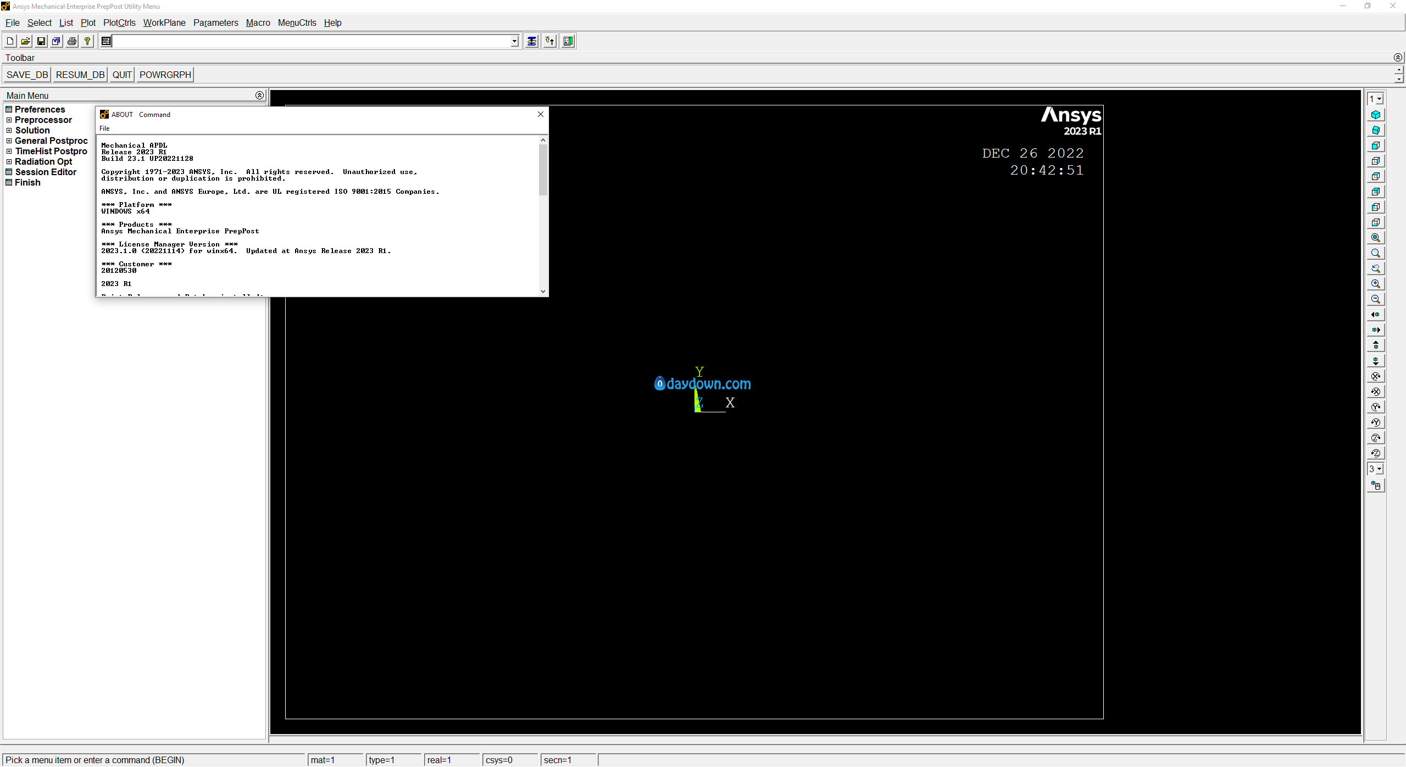Viewport: 1406px width, 767px height.
Task: Pan the model left
Action: point(1376,315)
